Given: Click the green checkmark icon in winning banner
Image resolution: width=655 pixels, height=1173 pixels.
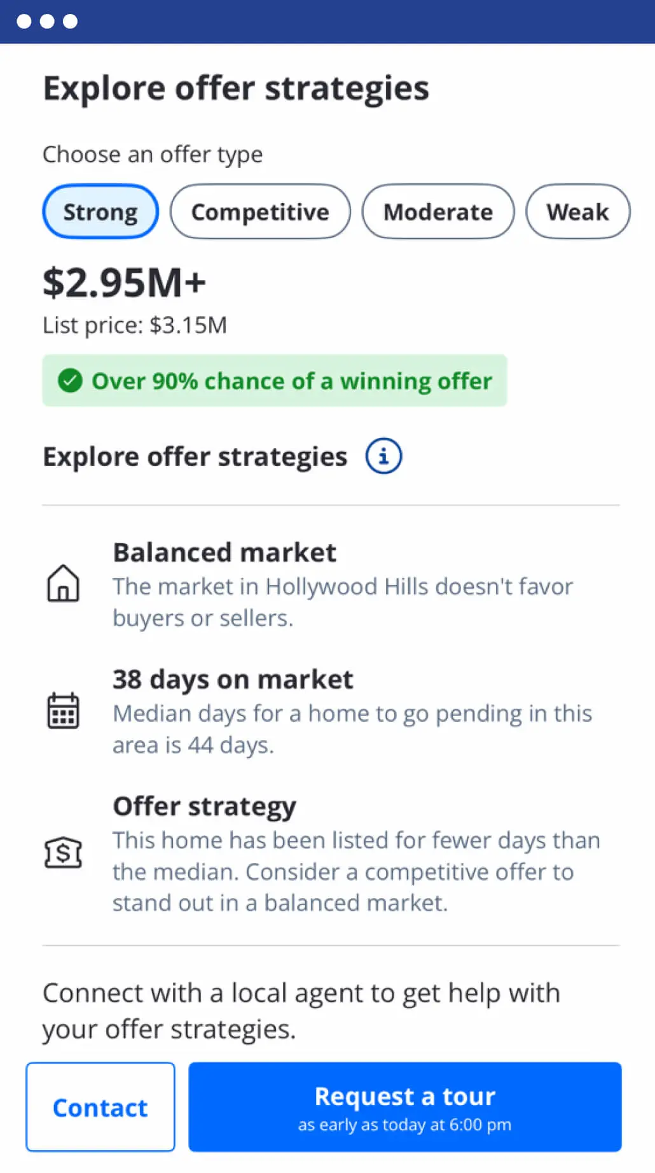Looking at the screenshot, I should click(x=70, y=381).
